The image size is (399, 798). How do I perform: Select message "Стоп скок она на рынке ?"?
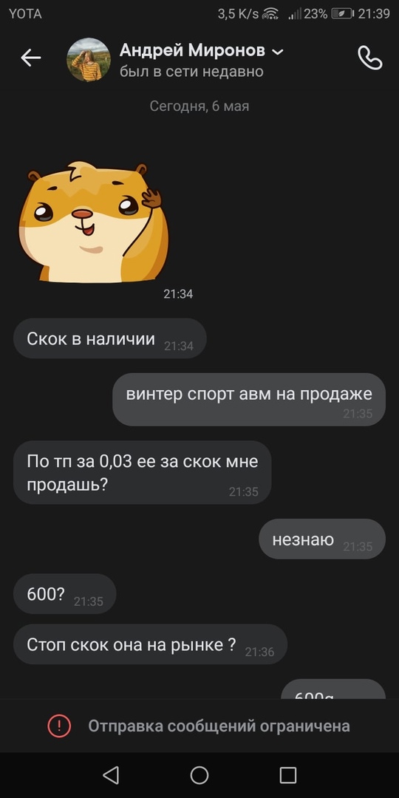click(150, 644)
